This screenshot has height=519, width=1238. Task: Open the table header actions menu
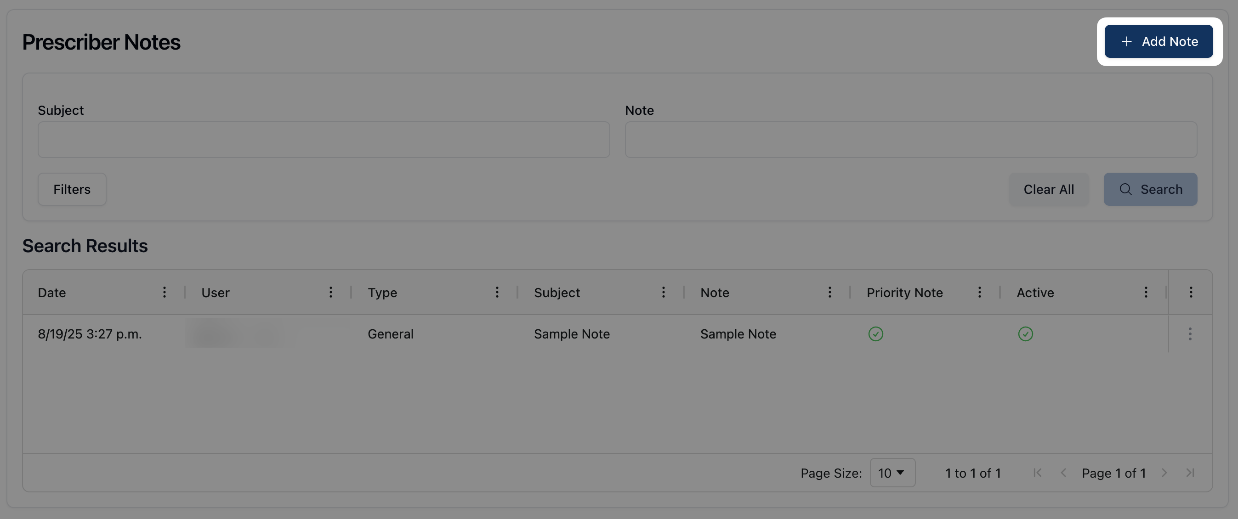point(1191,293)
